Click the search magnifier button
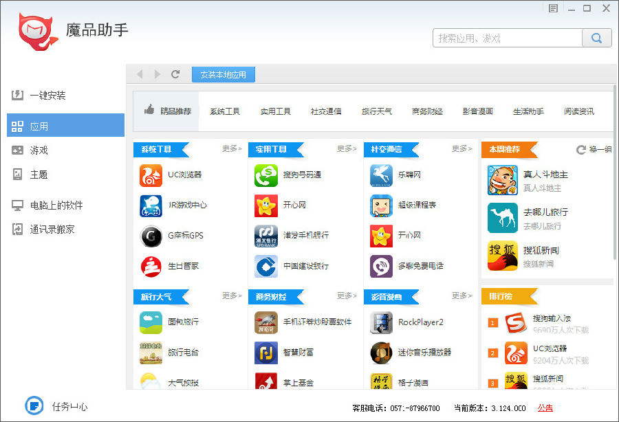The height and width of the screenshot is (422, 619). pyautogui.click(x=596, y=38)
